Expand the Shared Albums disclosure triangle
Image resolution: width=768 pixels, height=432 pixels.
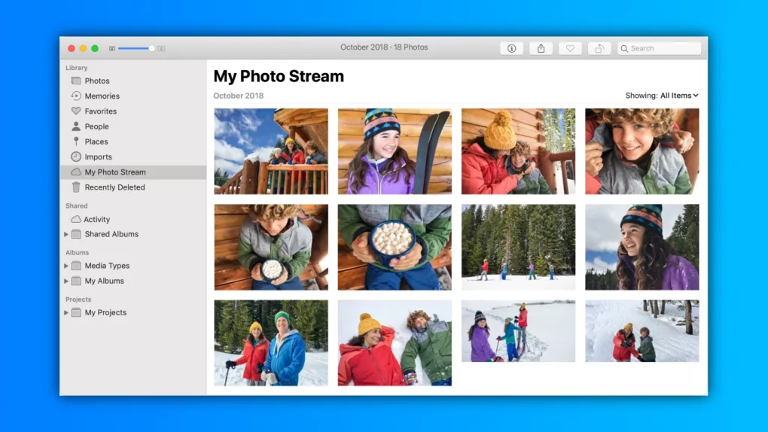coord(66,235)
